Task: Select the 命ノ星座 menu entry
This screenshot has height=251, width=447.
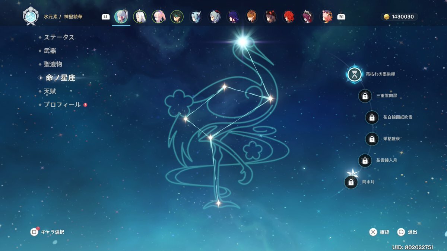Action: coord(60,78)
